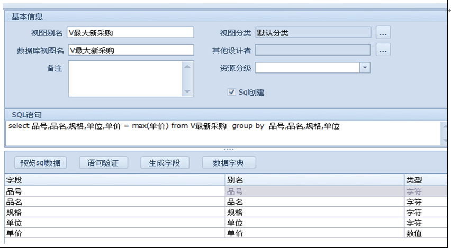Click inside the 备注 text area
Viewport: 451px width, 248px height.
point(125,79)
